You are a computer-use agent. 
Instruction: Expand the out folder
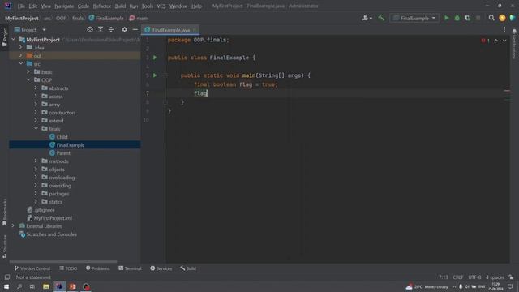[21, 56]
